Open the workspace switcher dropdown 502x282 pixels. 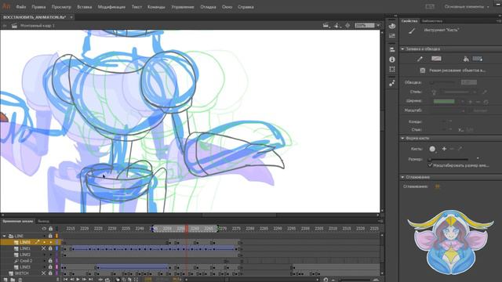[467, 7]
